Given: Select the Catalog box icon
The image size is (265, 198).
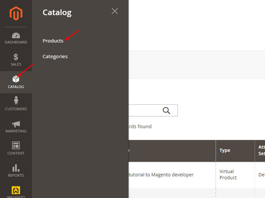Looking at the screenshot, I should click(16, 79).
